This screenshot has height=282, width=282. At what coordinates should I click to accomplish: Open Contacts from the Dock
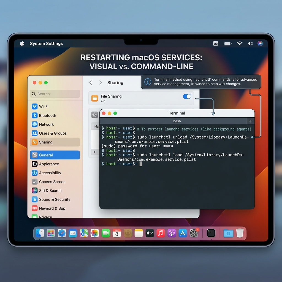point(128,233)
